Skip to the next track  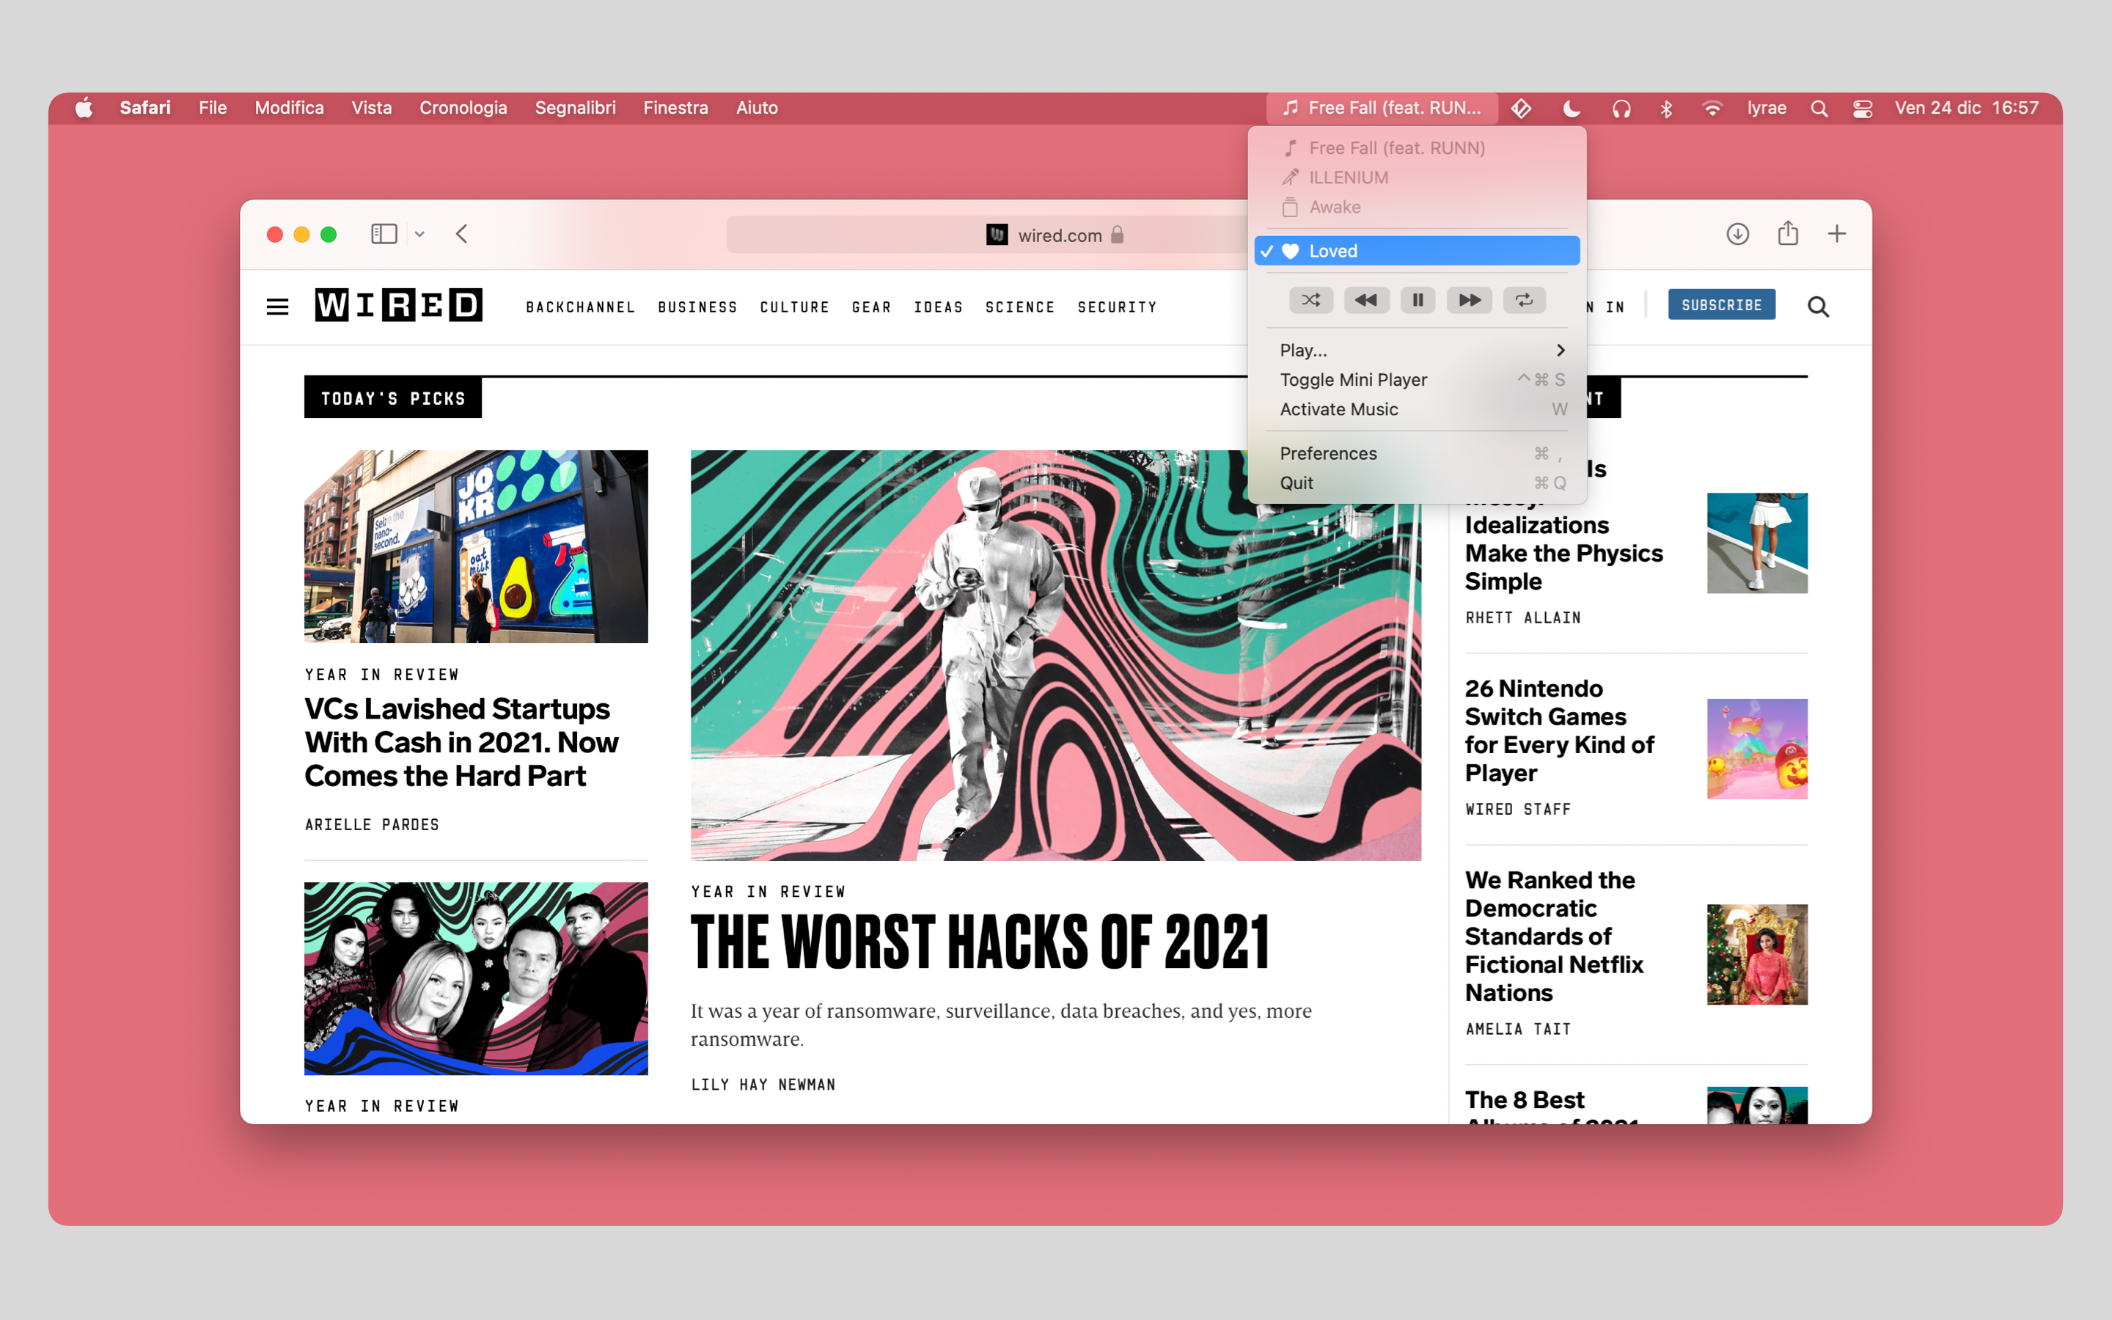pyautogui.click(x=1470, y=301)
